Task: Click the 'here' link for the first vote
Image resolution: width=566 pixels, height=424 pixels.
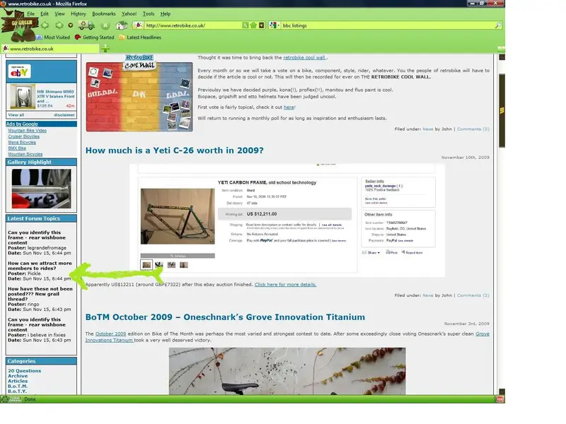Action: (289, 107)
